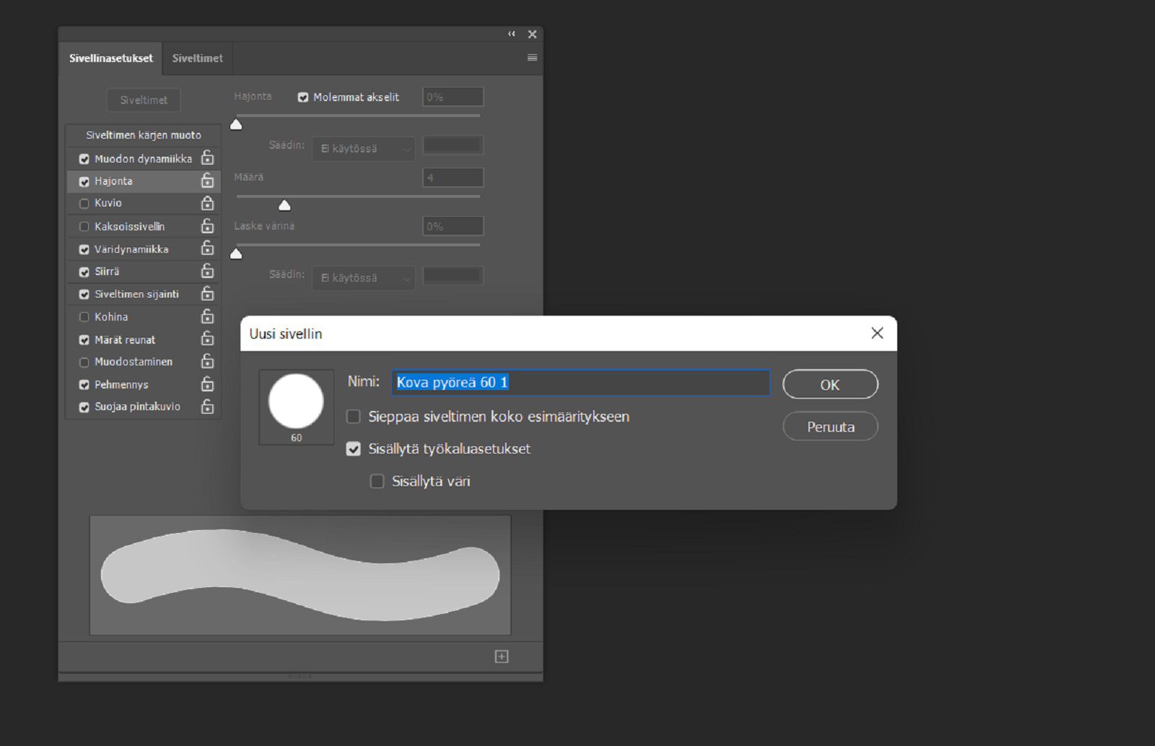Click the brush tip thumbnail labeled 60
1155x746 pixels.
tap(296, 407)
